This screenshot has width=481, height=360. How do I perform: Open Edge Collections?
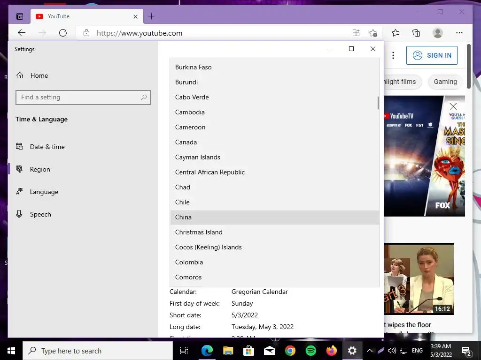(x=416, y=33)
